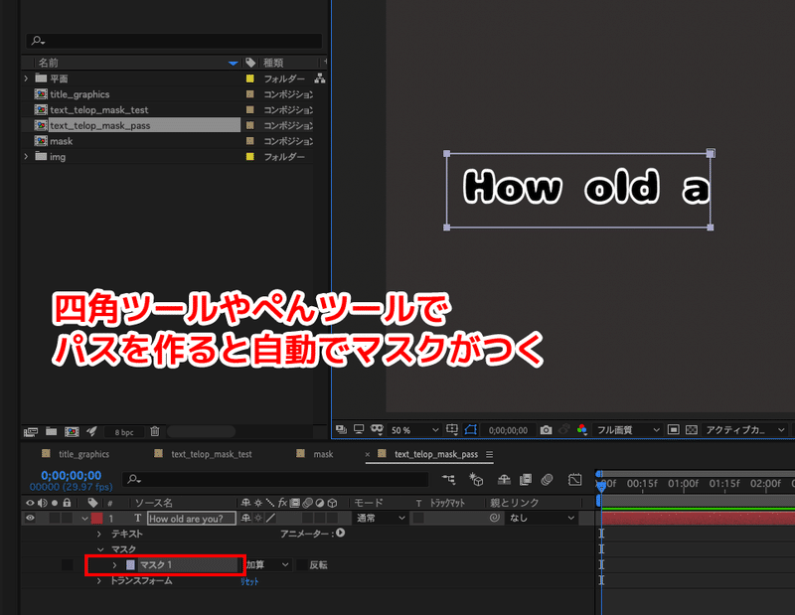This screenshot has width=795, height=615.
Task: Click the blue current time 0;00;00;00 display
Action: coord(71,475)
